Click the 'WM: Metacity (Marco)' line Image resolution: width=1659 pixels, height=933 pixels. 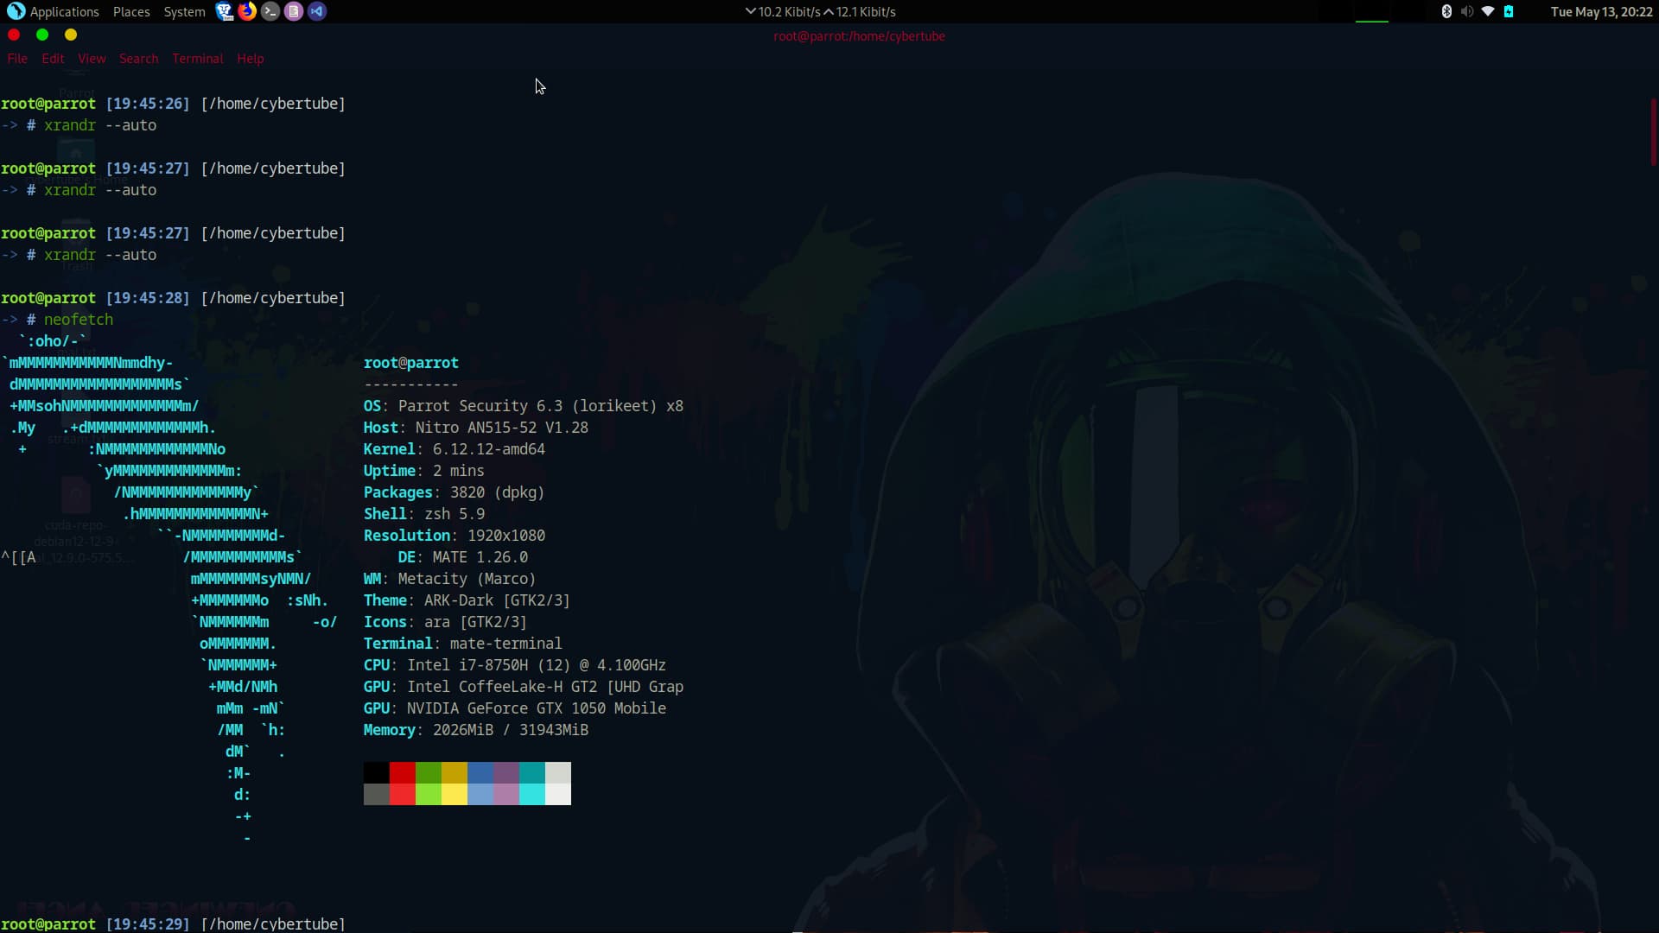(x=449, y=579)
